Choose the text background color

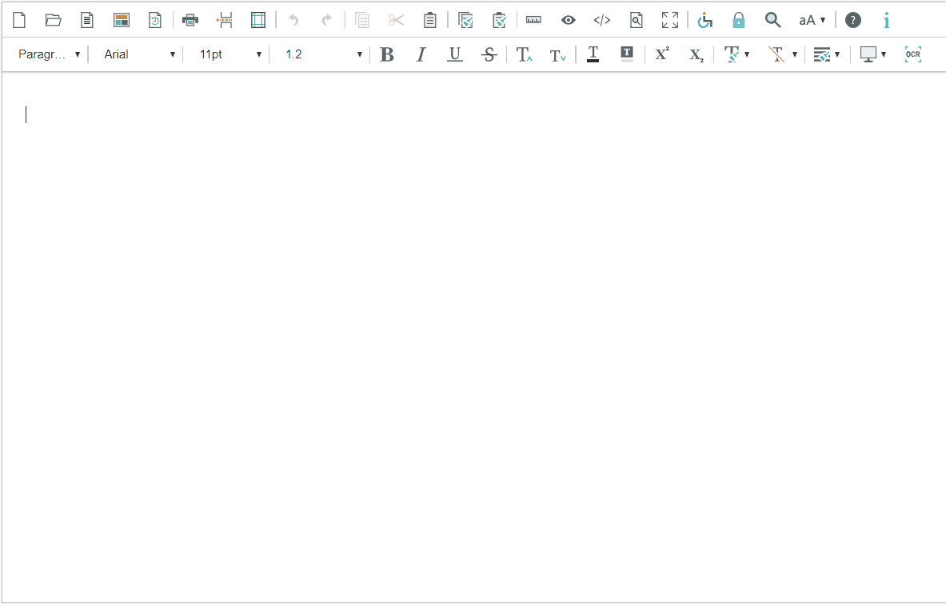point(627,54)
